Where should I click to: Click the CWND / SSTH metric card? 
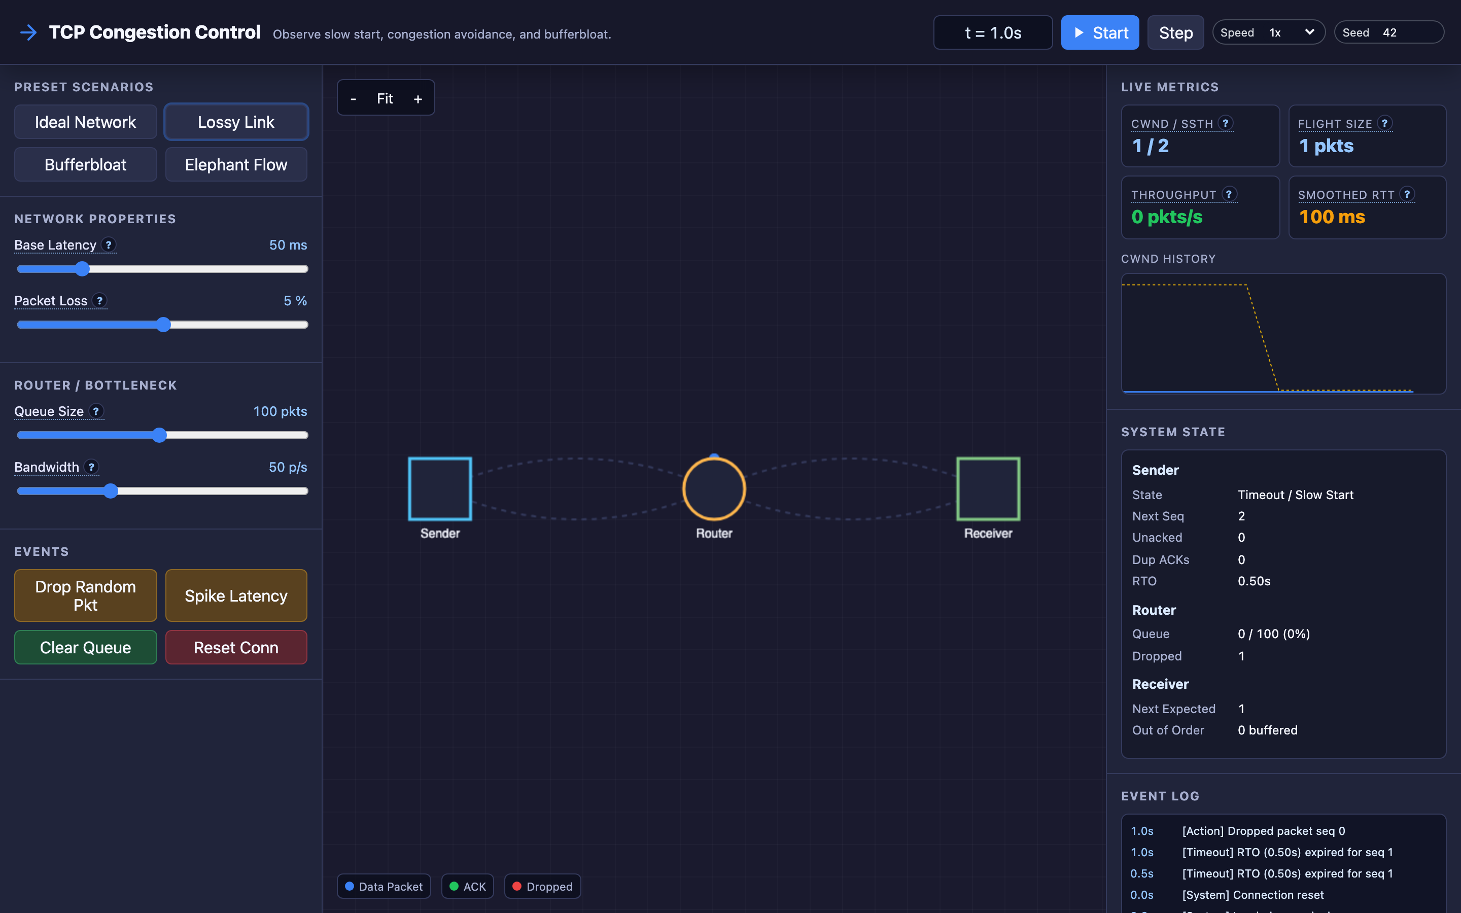[x=1200, y=136]
